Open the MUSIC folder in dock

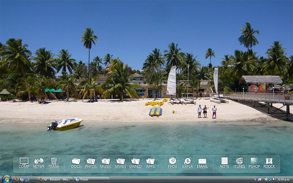(x=106, y=161)
